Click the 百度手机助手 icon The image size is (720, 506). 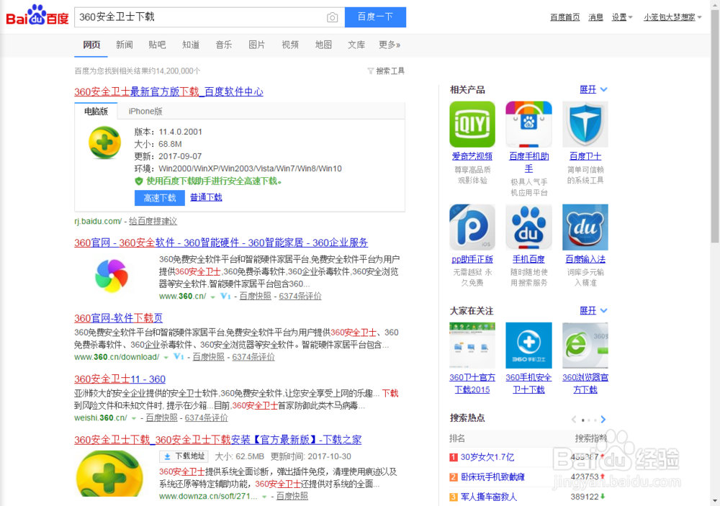528,123
